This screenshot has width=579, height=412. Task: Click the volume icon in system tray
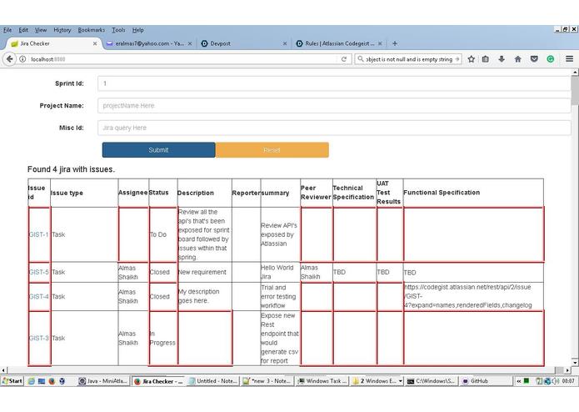(556, 381)
